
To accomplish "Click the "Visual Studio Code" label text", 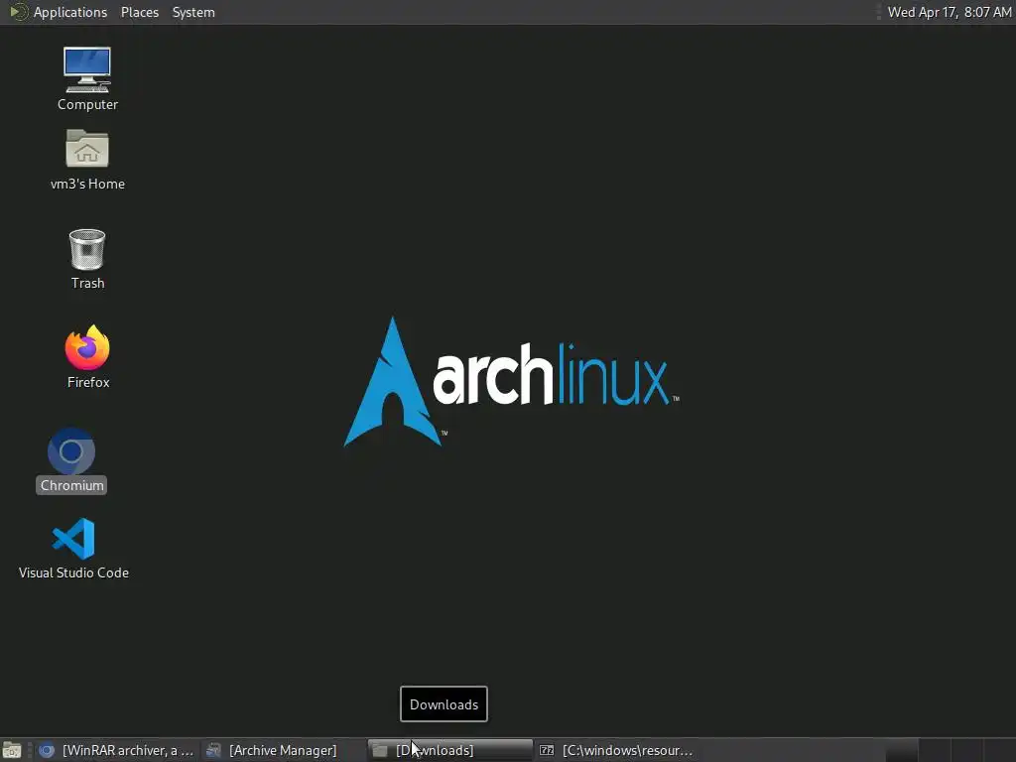I will (73, 572).
